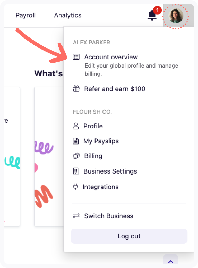This screenshot has height=268, width=198.
Task: Open Refer and earn $100
Action: pos(115,89)
